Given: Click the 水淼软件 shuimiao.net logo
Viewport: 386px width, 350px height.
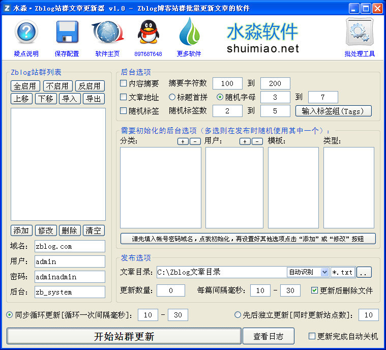Looking at the screenshot, I should (262, 38).
